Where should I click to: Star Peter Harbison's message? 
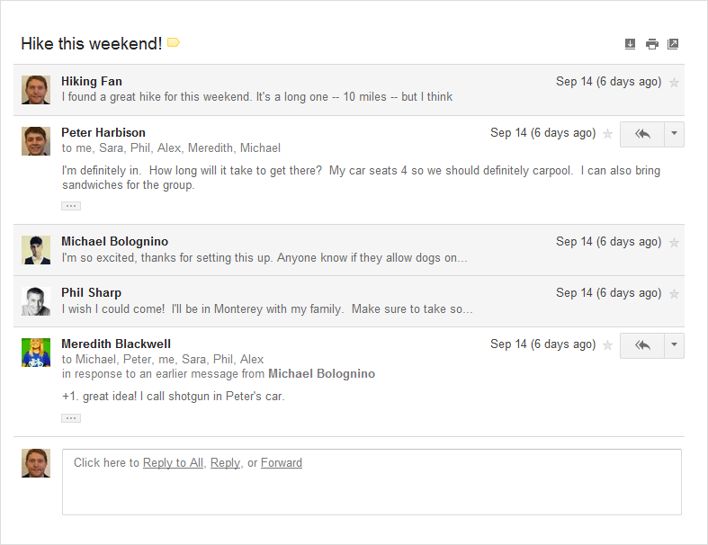(x=607, y=134)
